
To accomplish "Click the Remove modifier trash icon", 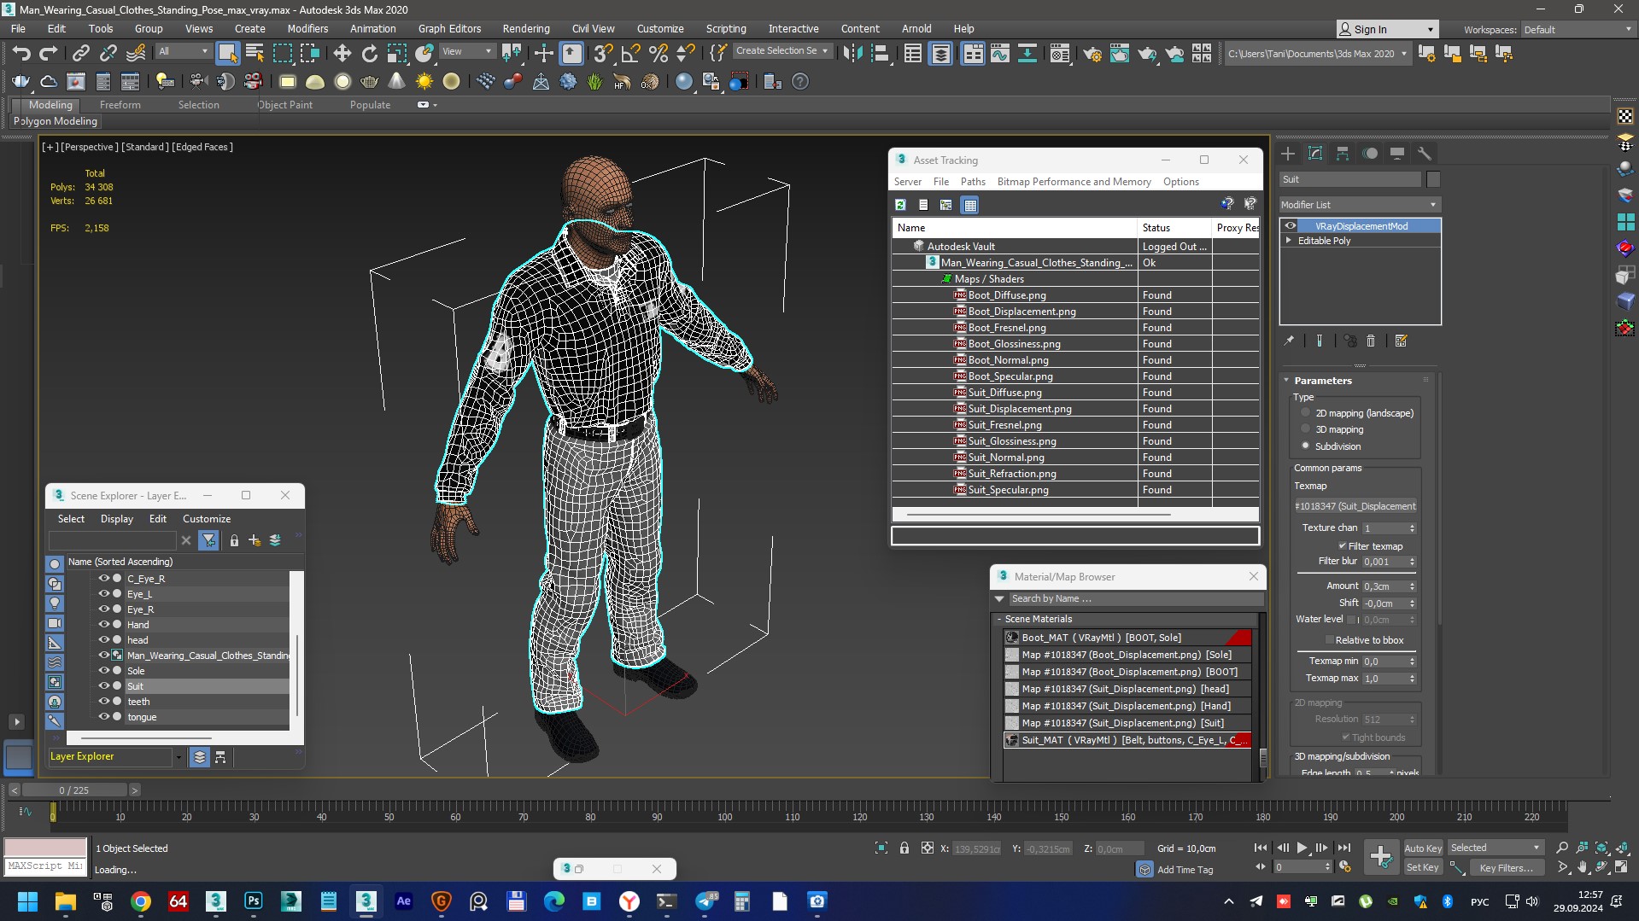I will point(1371,341).
